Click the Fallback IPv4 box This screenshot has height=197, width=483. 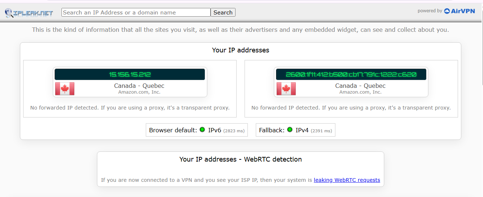click(296, 130)
